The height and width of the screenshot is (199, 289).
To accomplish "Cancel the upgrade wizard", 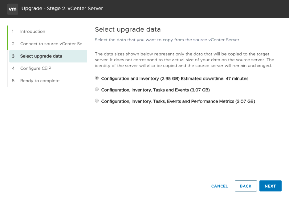I will pyautogui.click(x=219, y=186).
